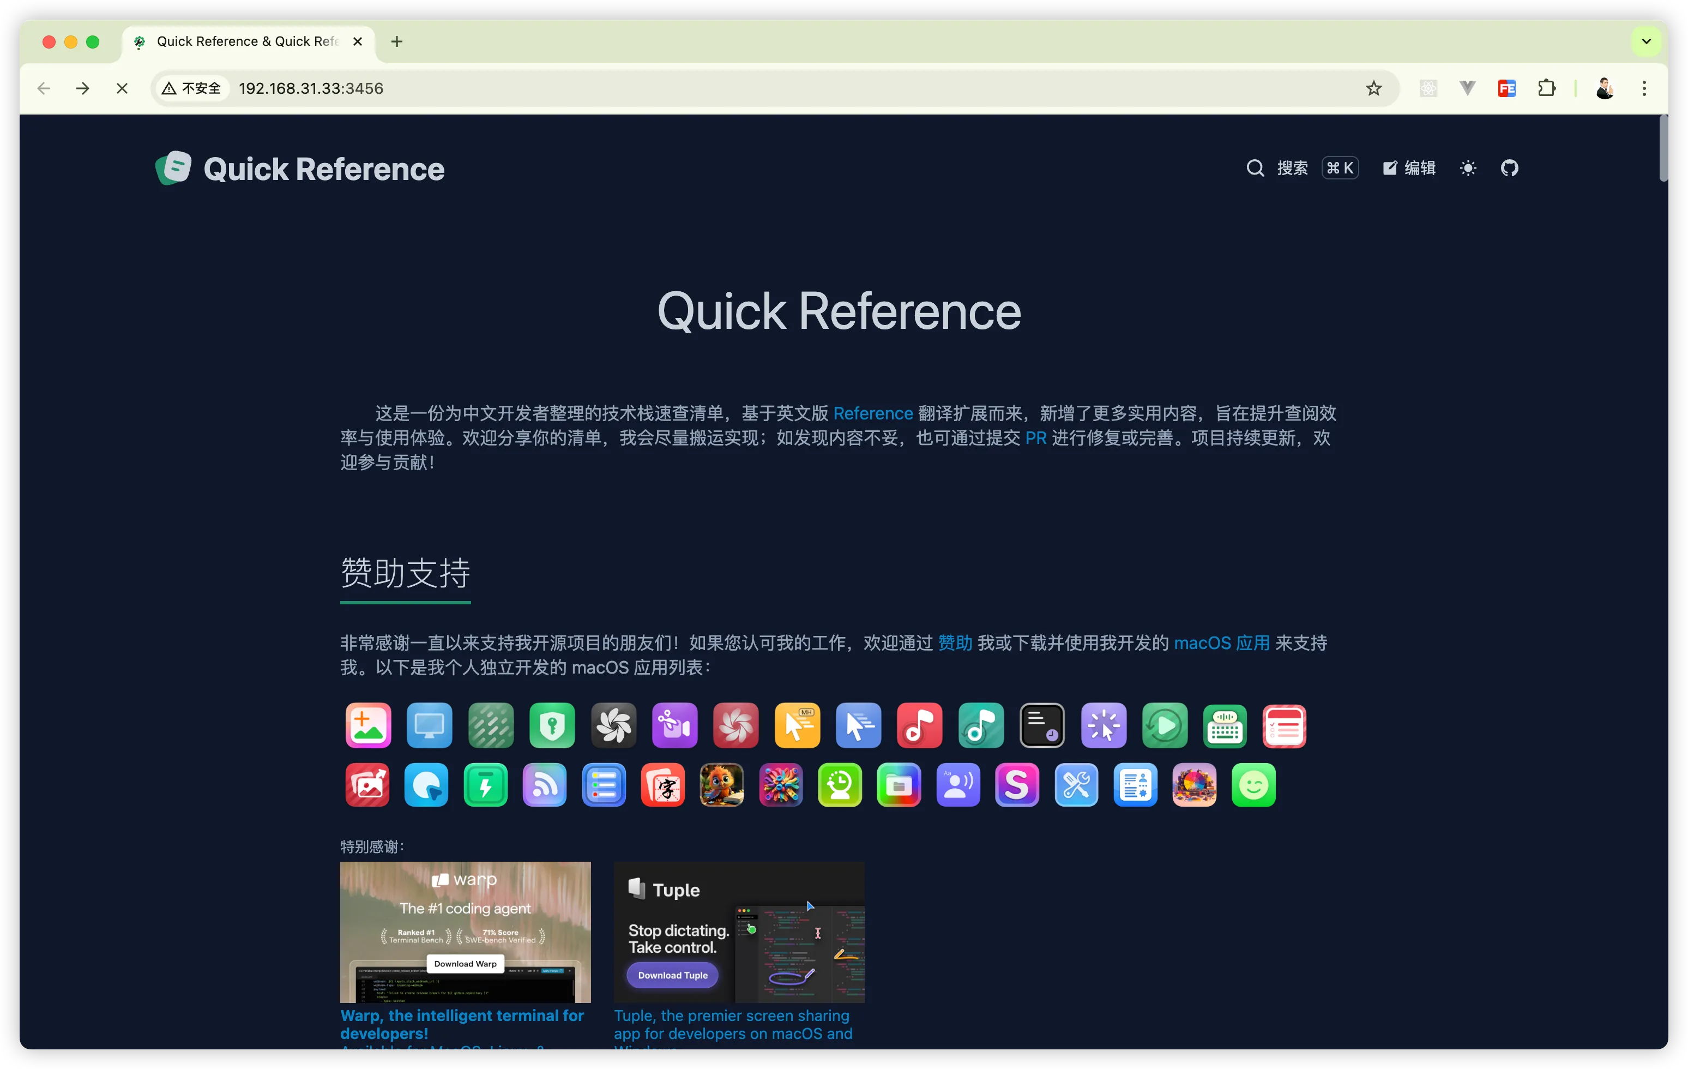This screenshot has width=1688, height=1069.
Task: Click the Tuple sponsor banner image
Action: (739, 932)
